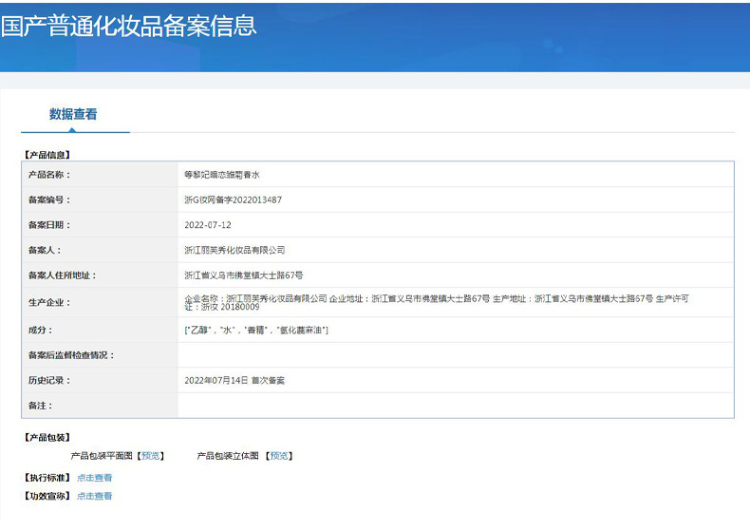Select the 【功效宣称】 heading
The width and height of the screenshot is (750, 531).
(x=47, y=496)
